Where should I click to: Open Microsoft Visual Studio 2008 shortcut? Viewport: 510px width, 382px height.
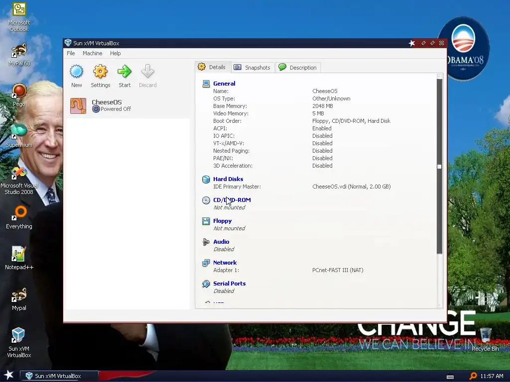(19, 181)
